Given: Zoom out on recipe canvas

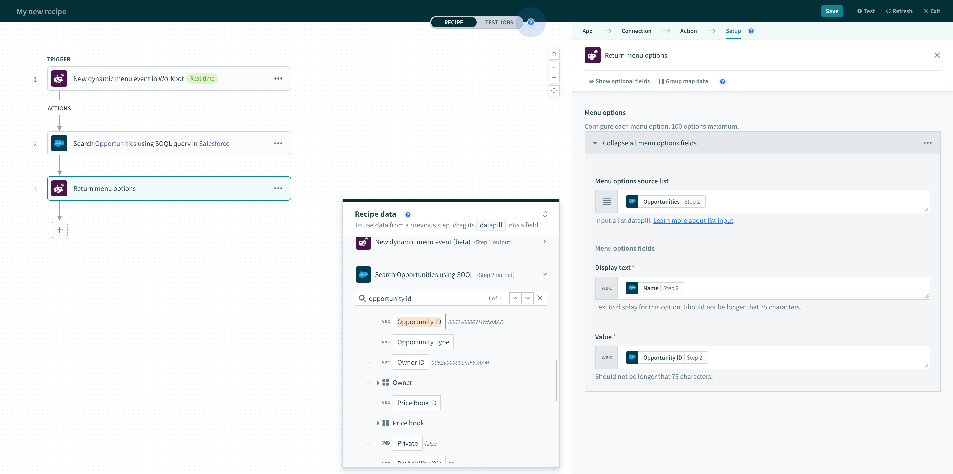Looking at the screenshot, I should tap(554, 77).
